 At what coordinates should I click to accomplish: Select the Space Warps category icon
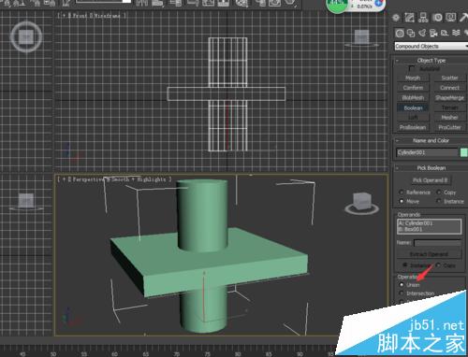tap(456, 33)
